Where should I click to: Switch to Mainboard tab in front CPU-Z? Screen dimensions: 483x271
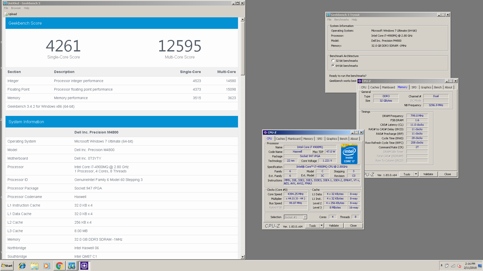tap(294, 139)
